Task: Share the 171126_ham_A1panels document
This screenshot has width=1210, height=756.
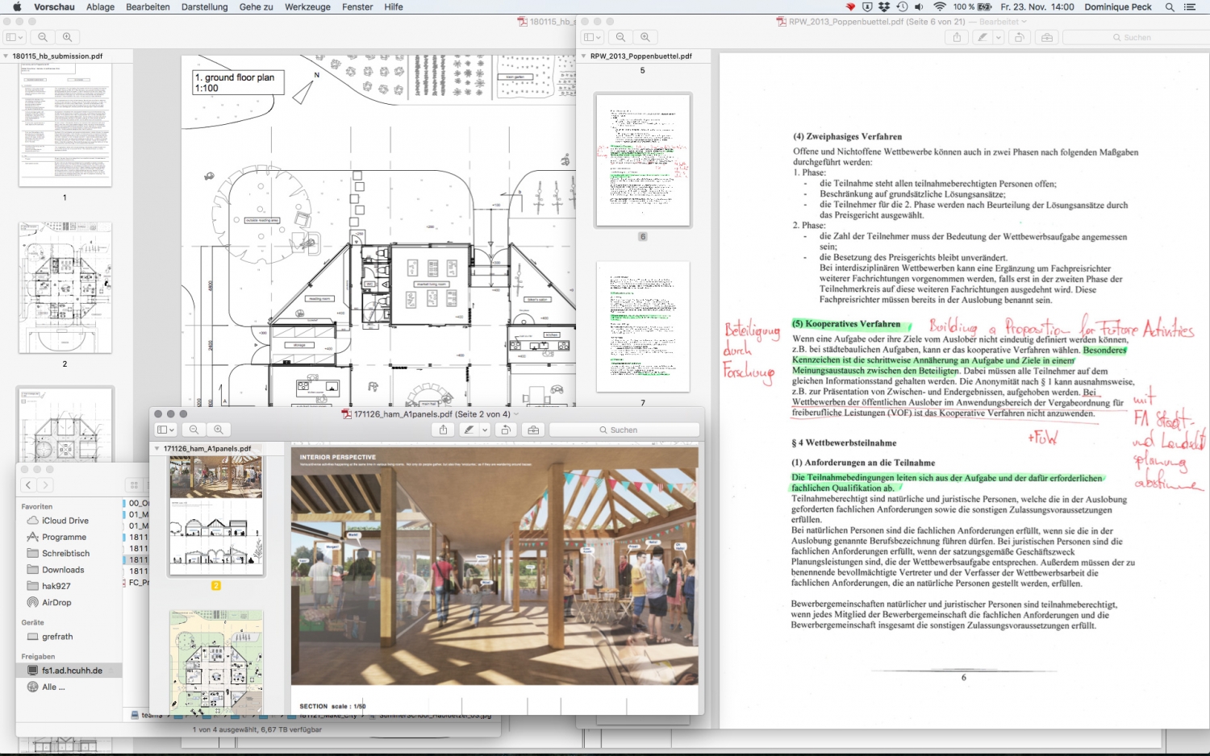Action: pyautogui.click(x=443, y=430)
